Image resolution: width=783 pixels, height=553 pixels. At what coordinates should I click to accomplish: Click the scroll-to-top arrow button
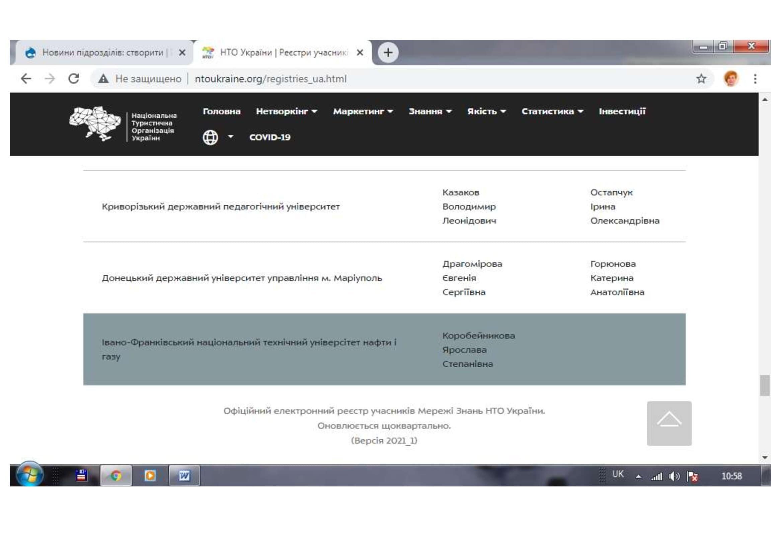click(x=669, y=423)
